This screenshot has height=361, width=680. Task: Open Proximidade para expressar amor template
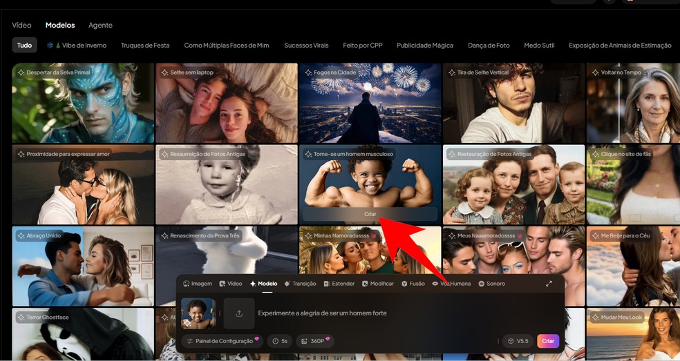(x=83, y=184)
